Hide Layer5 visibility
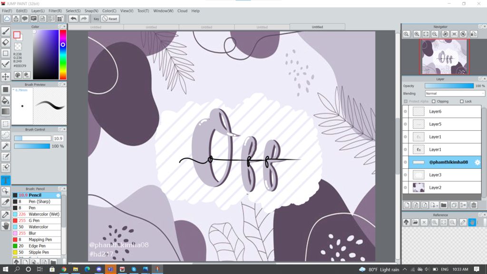Image resolution: width=487 pixels, height=274 pixels. 405,124
